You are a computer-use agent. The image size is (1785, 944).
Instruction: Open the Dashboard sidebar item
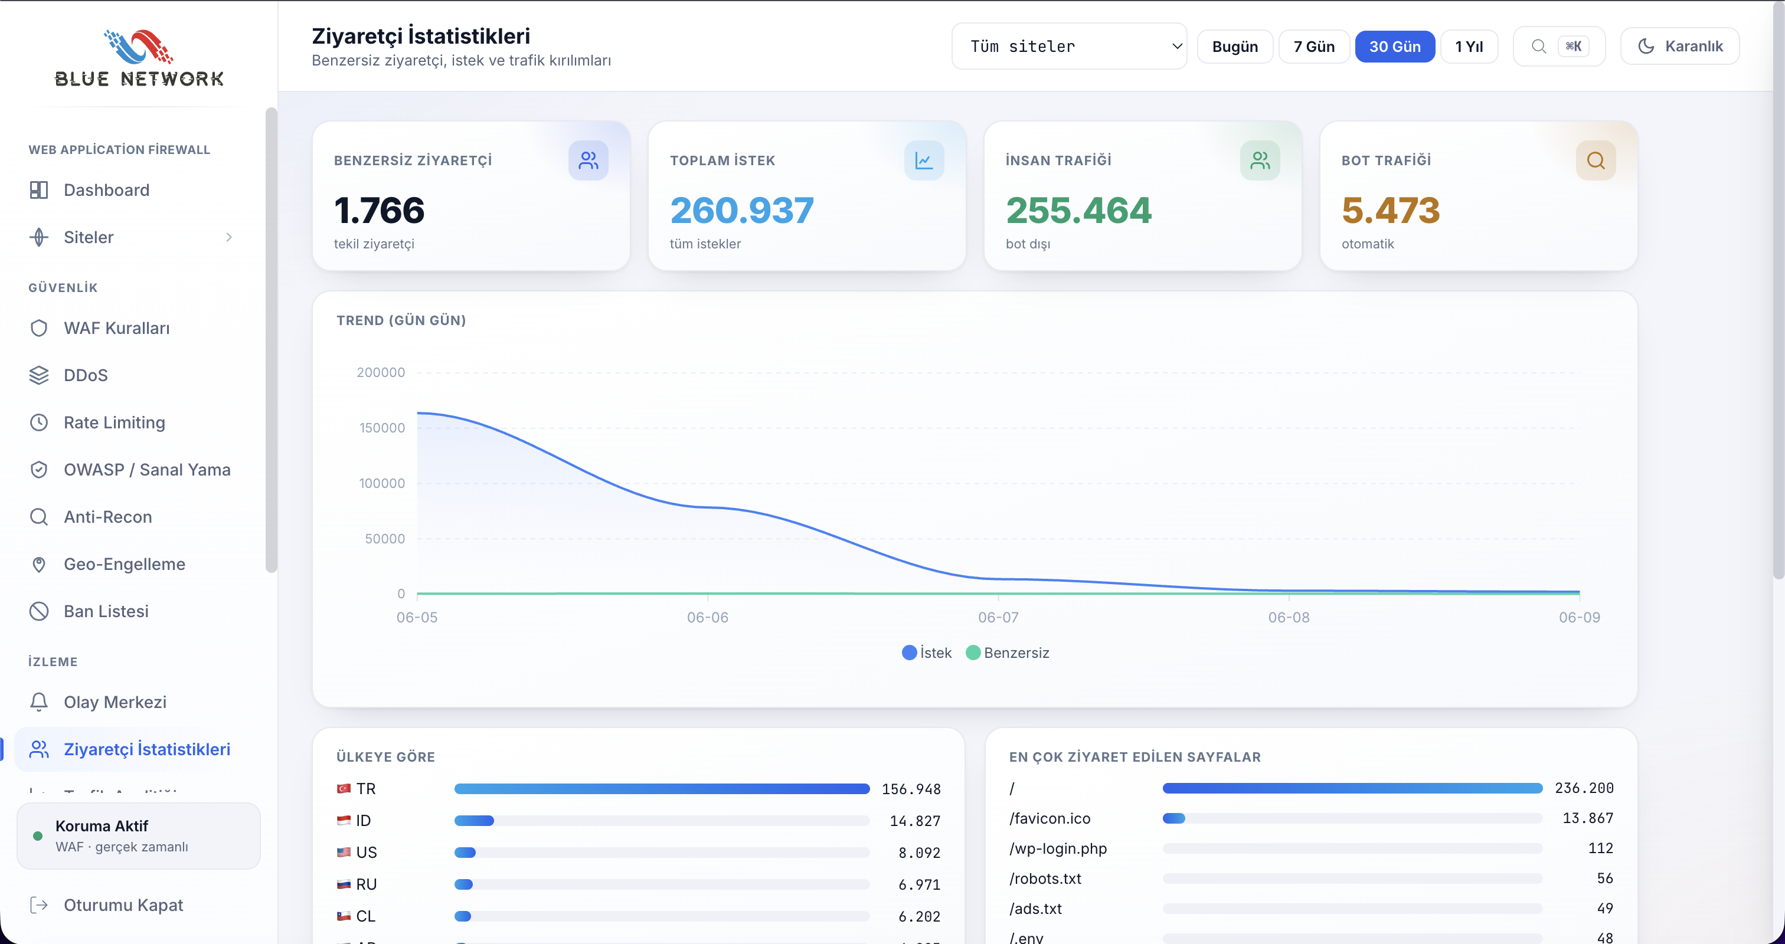click(x=132, y=190)
